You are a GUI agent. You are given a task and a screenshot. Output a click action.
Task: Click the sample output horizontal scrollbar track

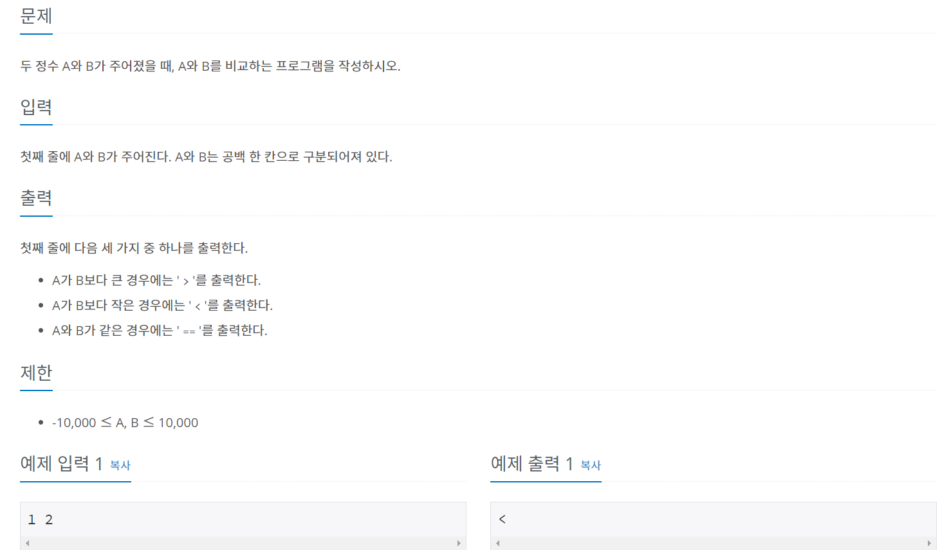714,544
